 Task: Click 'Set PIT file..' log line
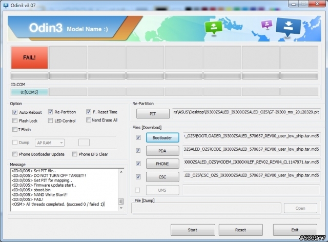click(x=34, y=171)
